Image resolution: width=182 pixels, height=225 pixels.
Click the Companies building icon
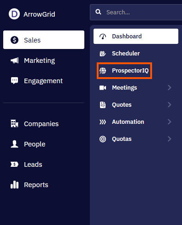click(x=14, y=123)
